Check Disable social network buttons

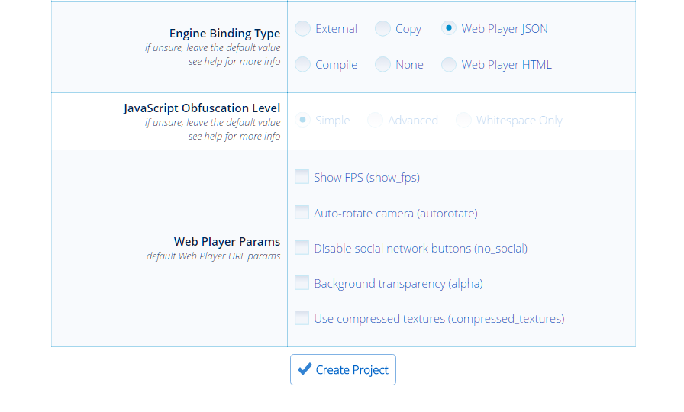click(x=302, y=248)
